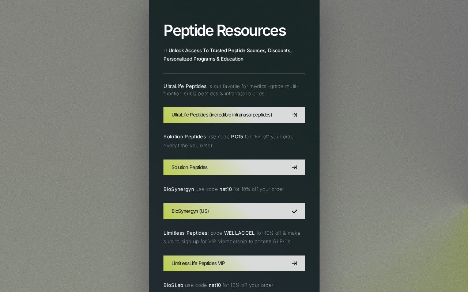
Task: Click the 'Unlock Access To Trusted Peptide Sources' subtitle
Action: 227,55
